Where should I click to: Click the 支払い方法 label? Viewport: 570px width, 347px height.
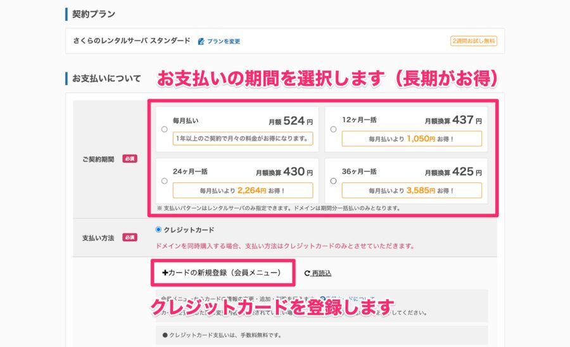click(98, 238)
